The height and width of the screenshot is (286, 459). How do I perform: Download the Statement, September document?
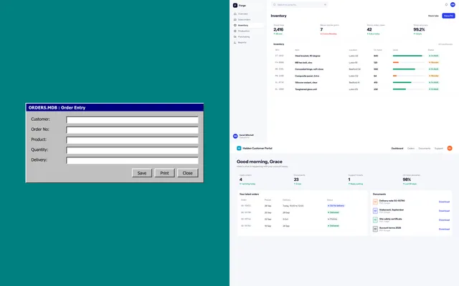point(444,211)
